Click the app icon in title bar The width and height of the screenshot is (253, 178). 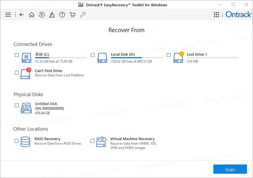coord(81,5)
